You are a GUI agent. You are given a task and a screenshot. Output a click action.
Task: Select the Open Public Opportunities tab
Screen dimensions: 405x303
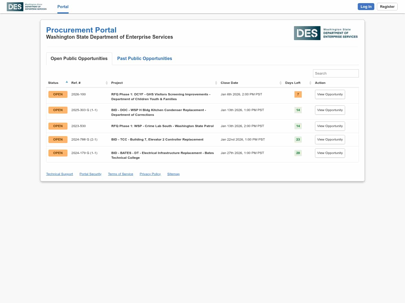(x=79, y=58)
